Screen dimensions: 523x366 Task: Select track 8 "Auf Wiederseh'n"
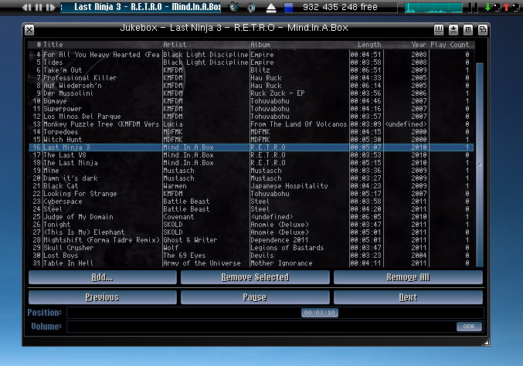pos(251,86)
